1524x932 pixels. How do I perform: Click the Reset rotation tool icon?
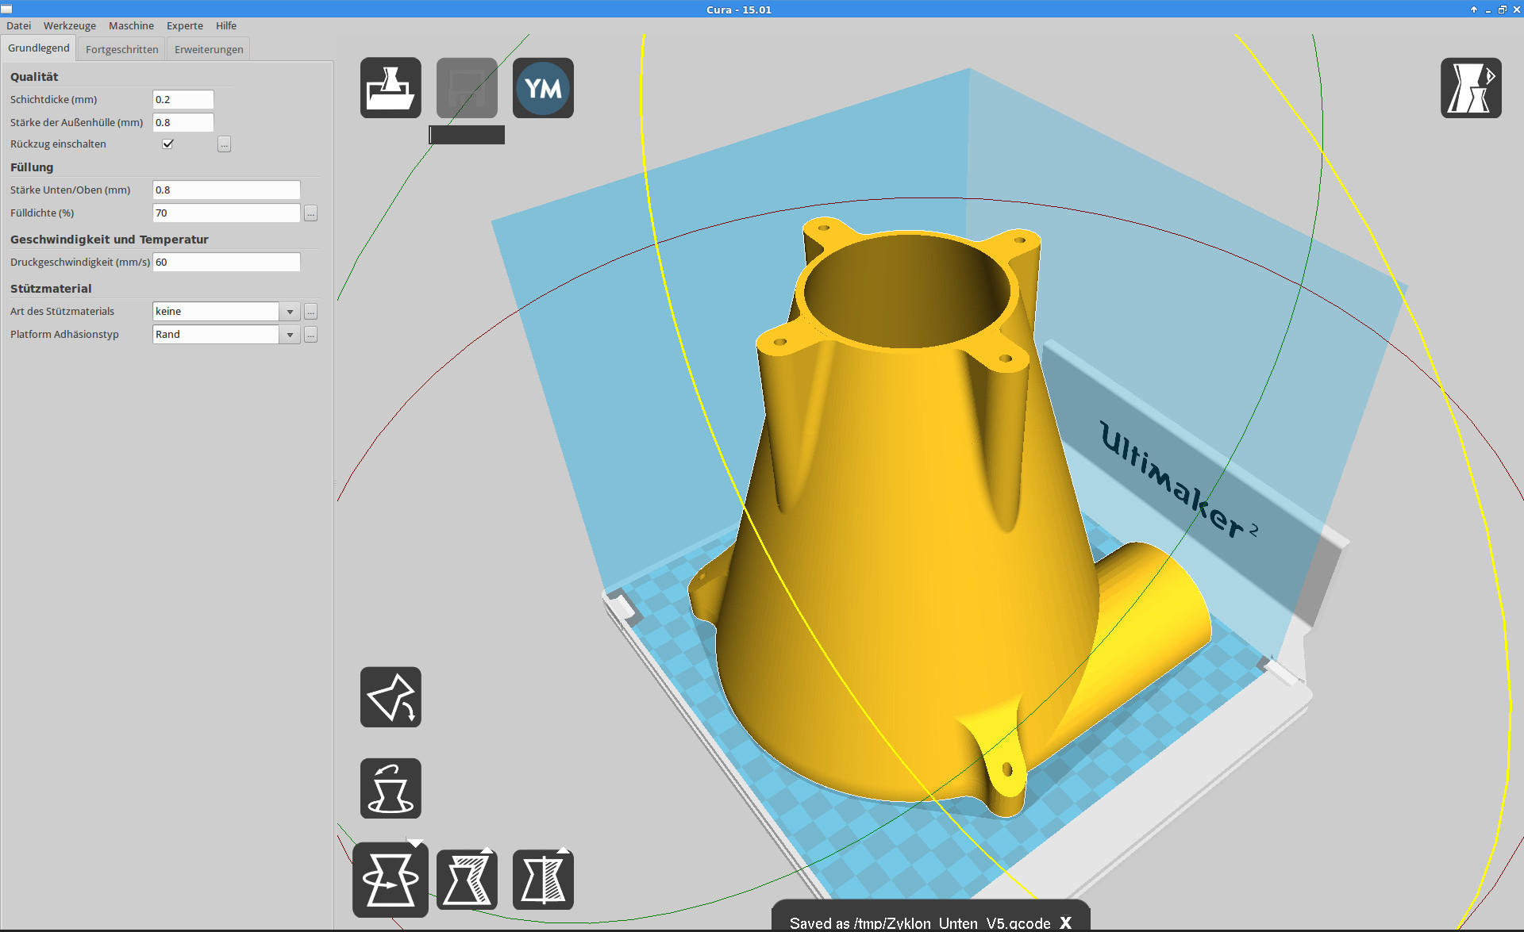(x=391, y=788)
